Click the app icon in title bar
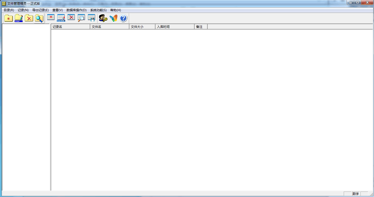 pos(4,4)
